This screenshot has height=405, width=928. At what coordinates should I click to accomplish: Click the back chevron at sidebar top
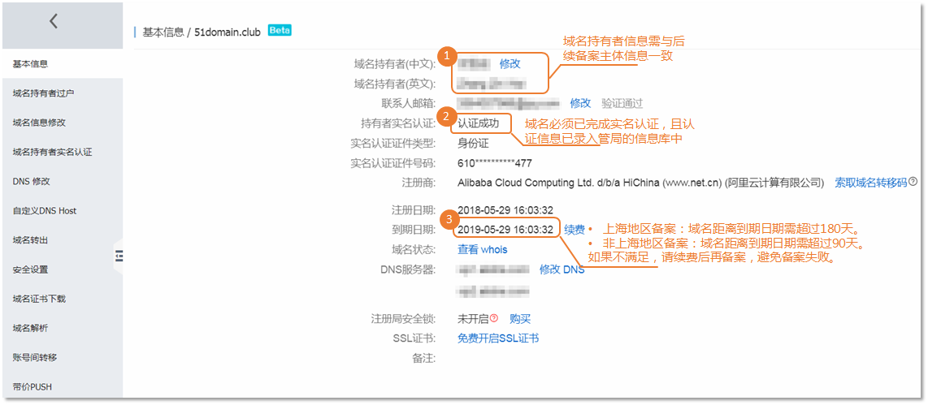click(54, 22)
